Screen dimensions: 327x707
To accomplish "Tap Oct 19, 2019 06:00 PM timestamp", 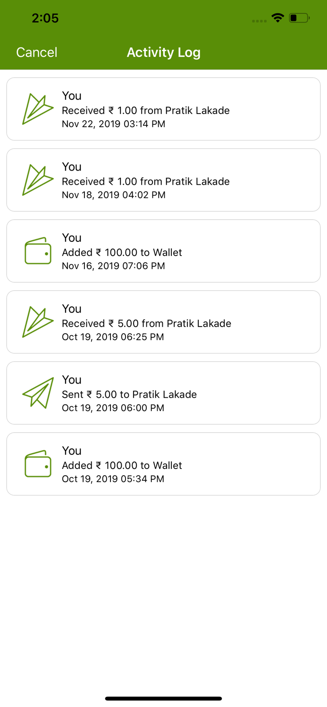I will (x=113, y=408).
